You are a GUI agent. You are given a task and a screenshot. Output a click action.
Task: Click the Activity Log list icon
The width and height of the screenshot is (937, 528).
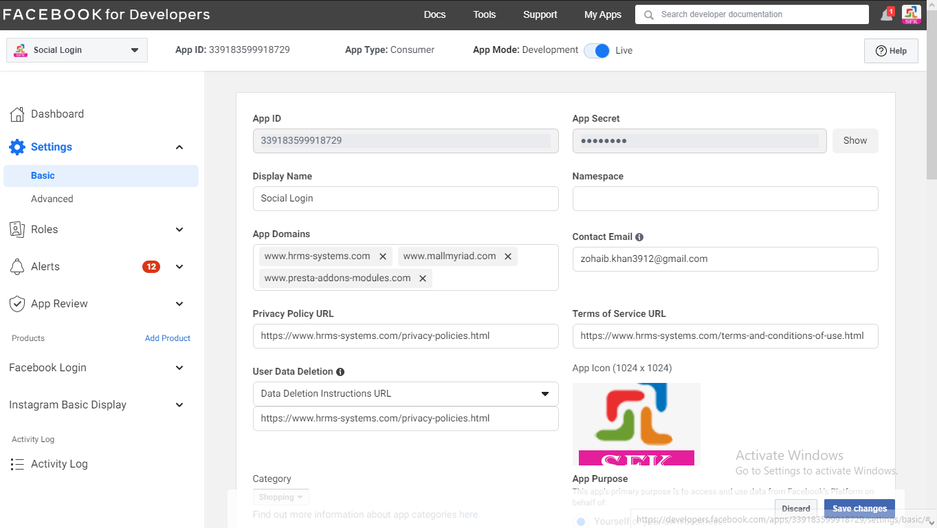[17, 464]
